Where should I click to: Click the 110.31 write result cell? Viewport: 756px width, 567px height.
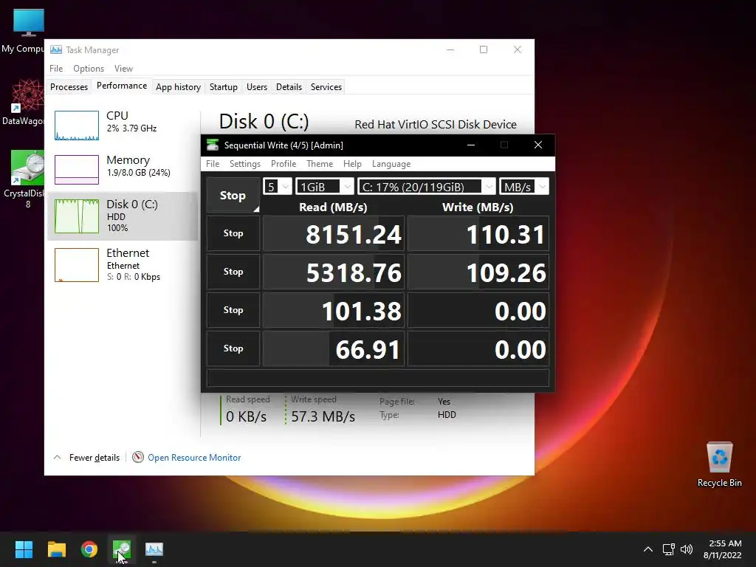click(478, 233)
